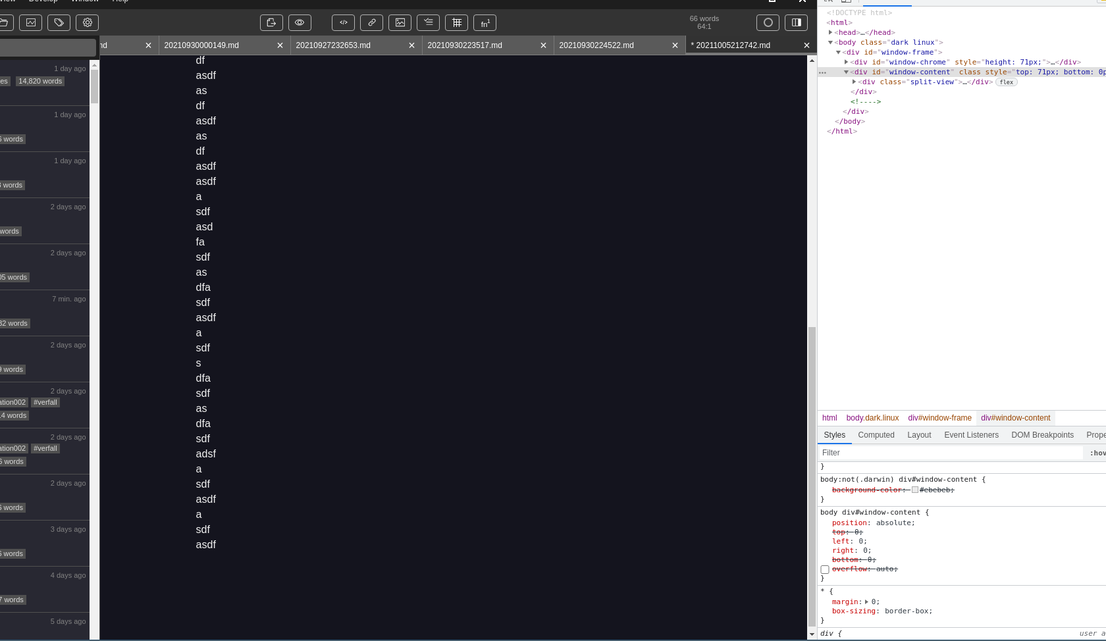Click the export document icon
The height and width of the screenshot is (641, 1106).
tap(271, 22)
